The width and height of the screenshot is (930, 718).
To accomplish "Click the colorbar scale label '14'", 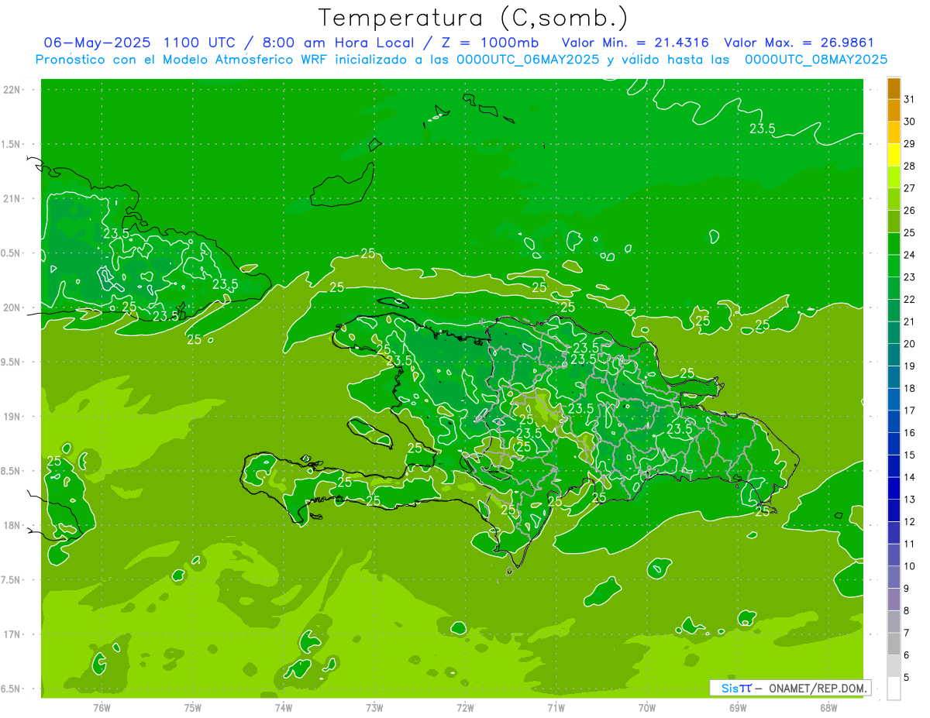I will (x=909, y=477).
